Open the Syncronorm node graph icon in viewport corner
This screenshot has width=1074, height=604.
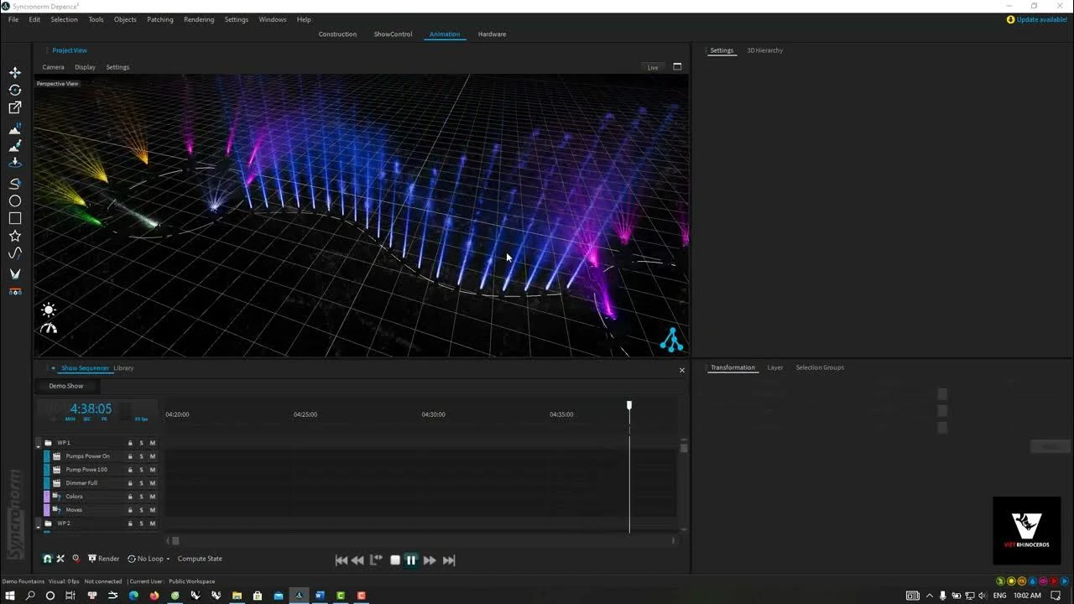(x=670, y=341)
